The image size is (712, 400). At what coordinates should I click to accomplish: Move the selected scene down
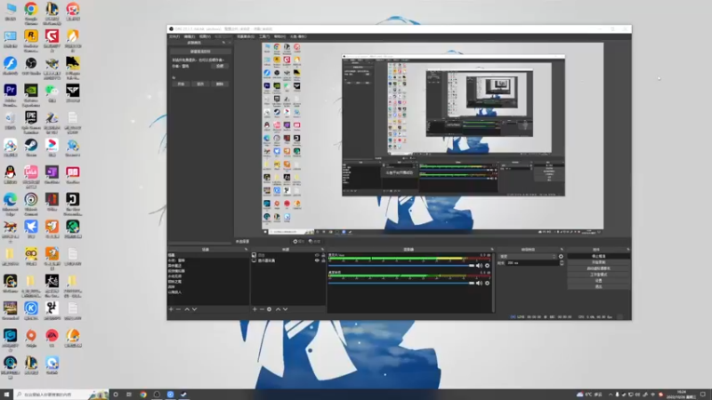click(x=194, y=309)
